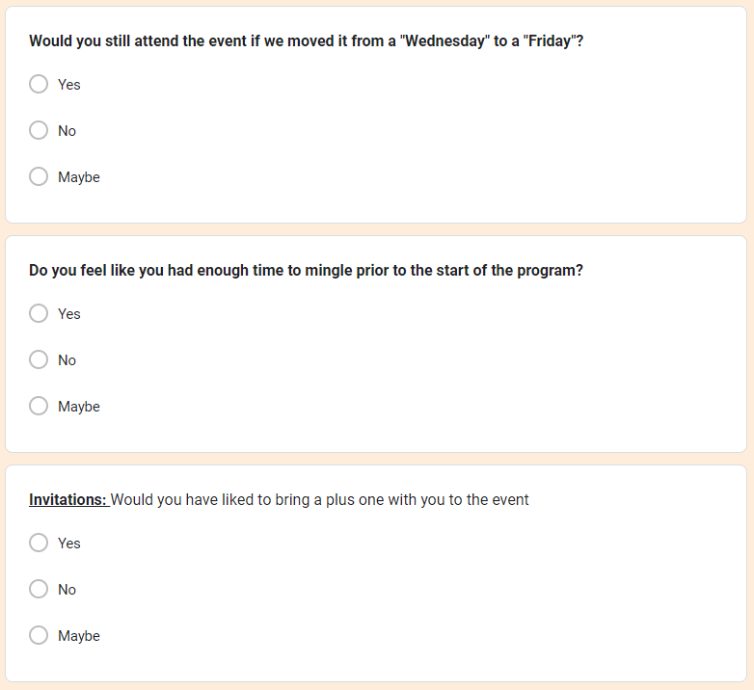The width and height of the screenshot is (754, 690).
Task: Choose Yes radio for mingle time question
Action: pos(39,313)
